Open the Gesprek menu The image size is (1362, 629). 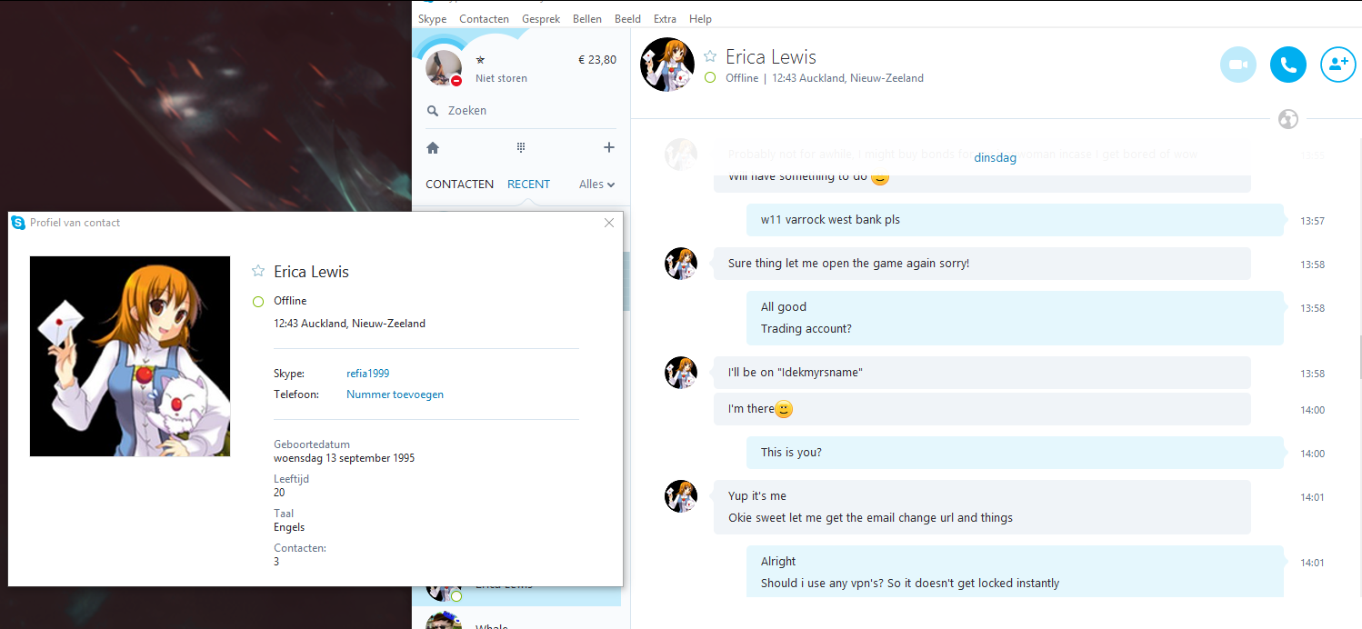[541, 19]
